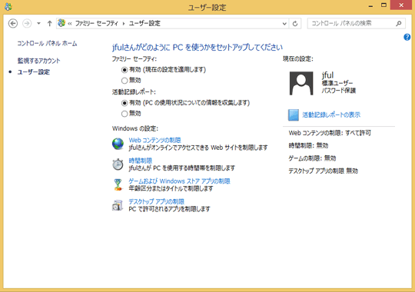
Task: Open ゲームおよび Windows ストア アプリの制限 link
Action: pyautogui.click(x=179, y=181)
